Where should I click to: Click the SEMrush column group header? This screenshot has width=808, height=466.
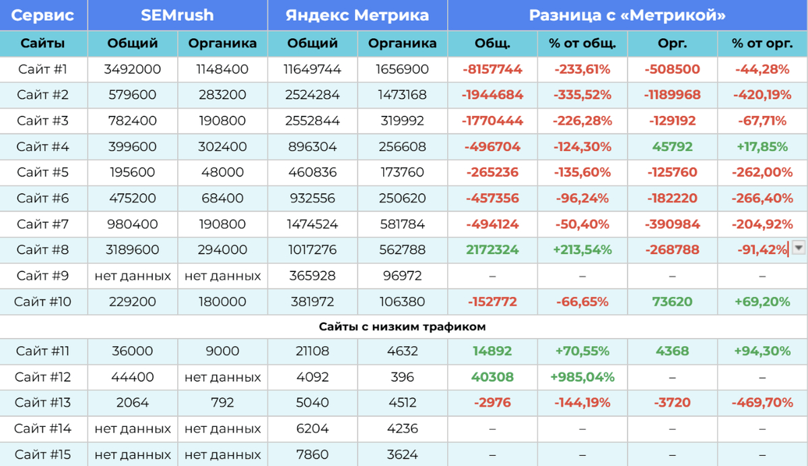click(x=177, y=15)
